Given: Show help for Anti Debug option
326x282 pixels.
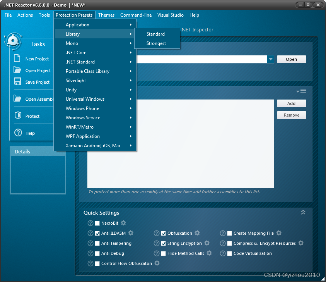Looking at the screenshot, I should [x=90, y=253].
